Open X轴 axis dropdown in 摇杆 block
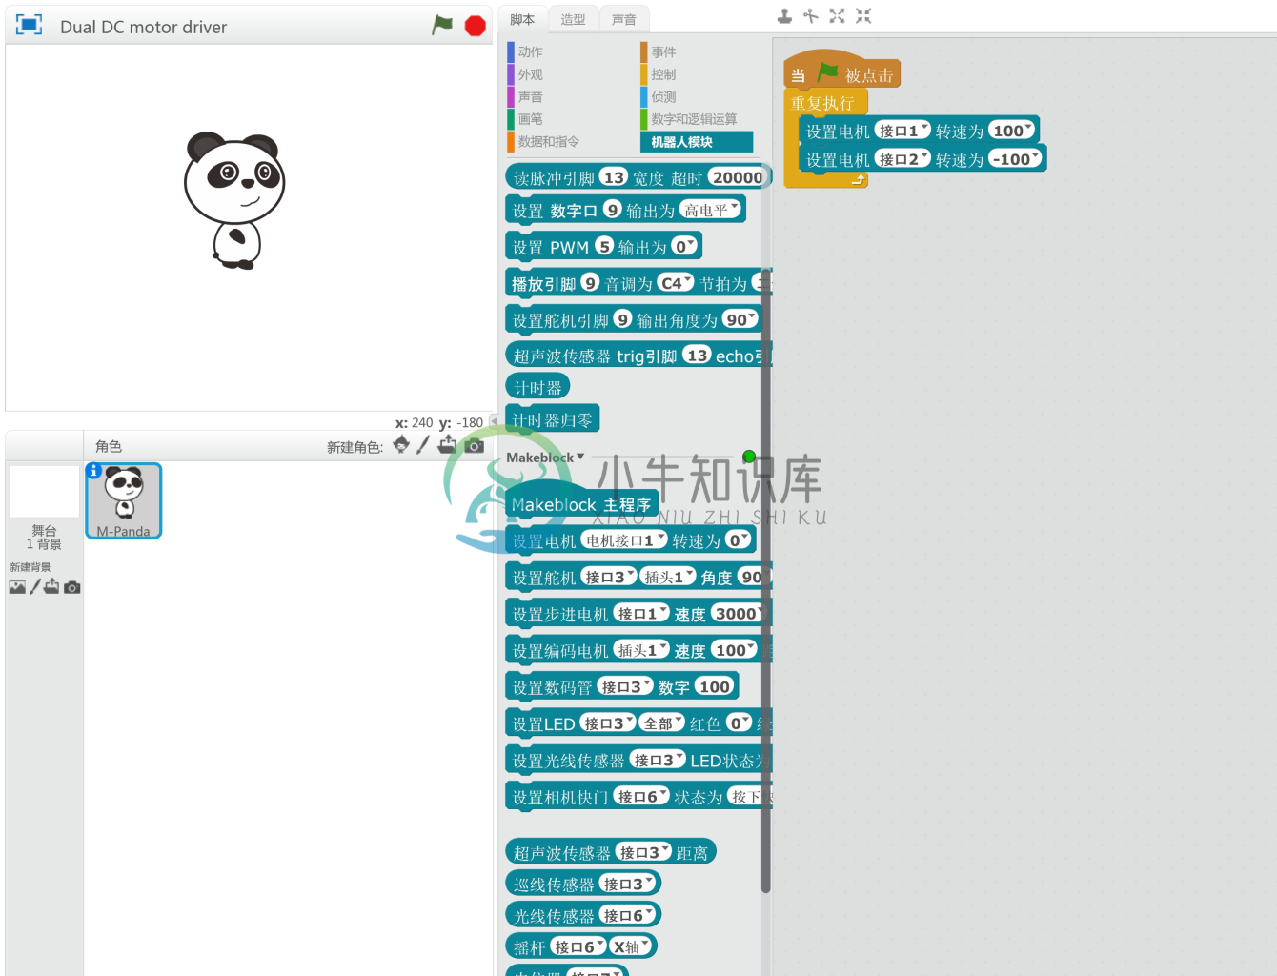 pos(631,946)
